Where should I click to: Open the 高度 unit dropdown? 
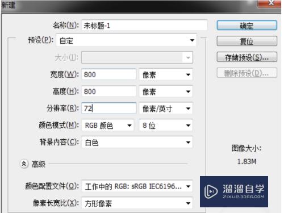[x=166, y=91]
